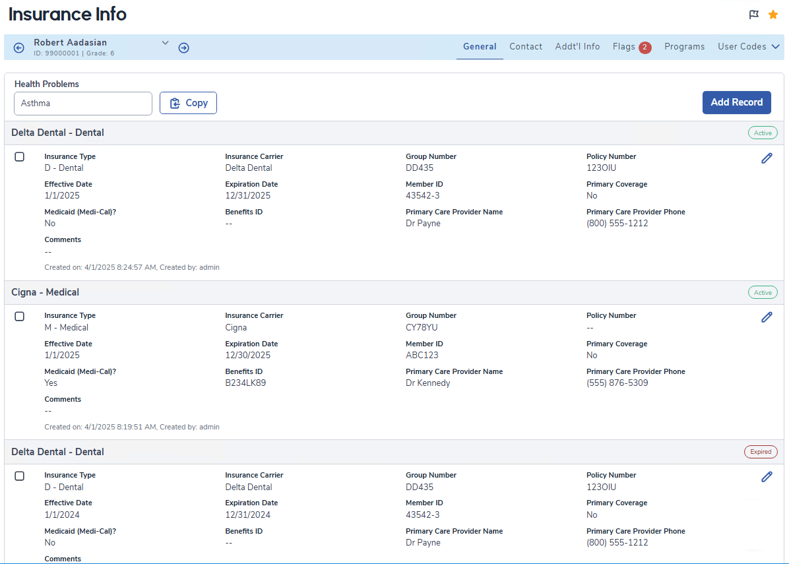Click the member ID value ABC123
Screen dimensions: 789x564
pyautogui.click(x=422, y=355)
